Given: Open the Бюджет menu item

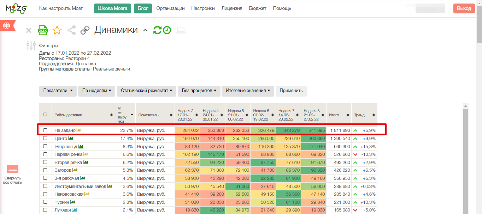Looking at the screenshot, I should (258, 8).
